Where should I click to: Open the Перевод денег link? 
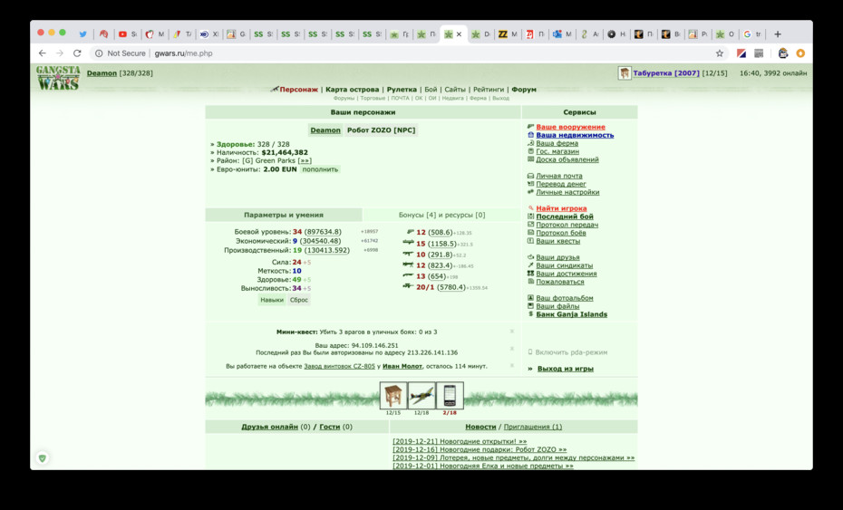click(x=561, y=184)
